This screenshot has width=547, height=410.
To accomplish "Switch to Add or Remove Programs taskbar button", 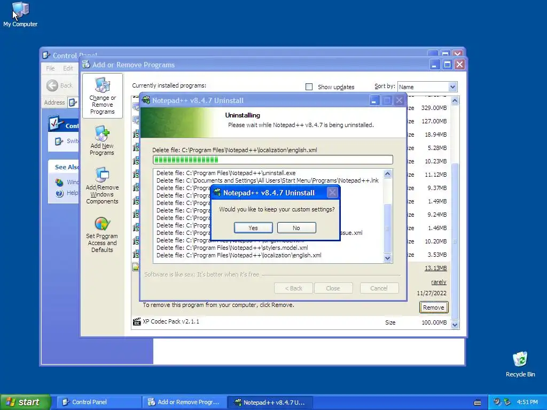I will [184, 402].
